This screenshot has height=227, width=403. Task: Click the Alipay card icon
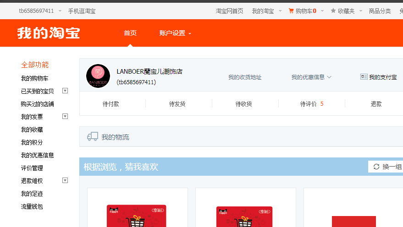(x=364, y=77)
